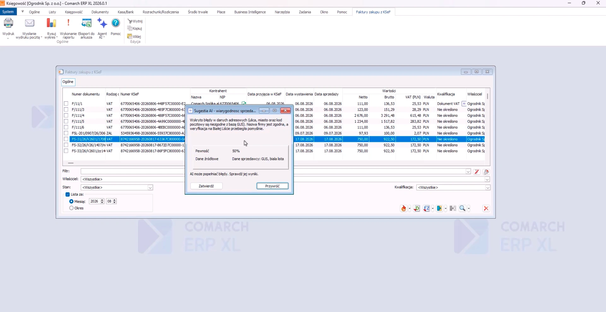Expand the Stan dropdown
The width and height of the screenshot is (606, 312).
coord(150,188)
